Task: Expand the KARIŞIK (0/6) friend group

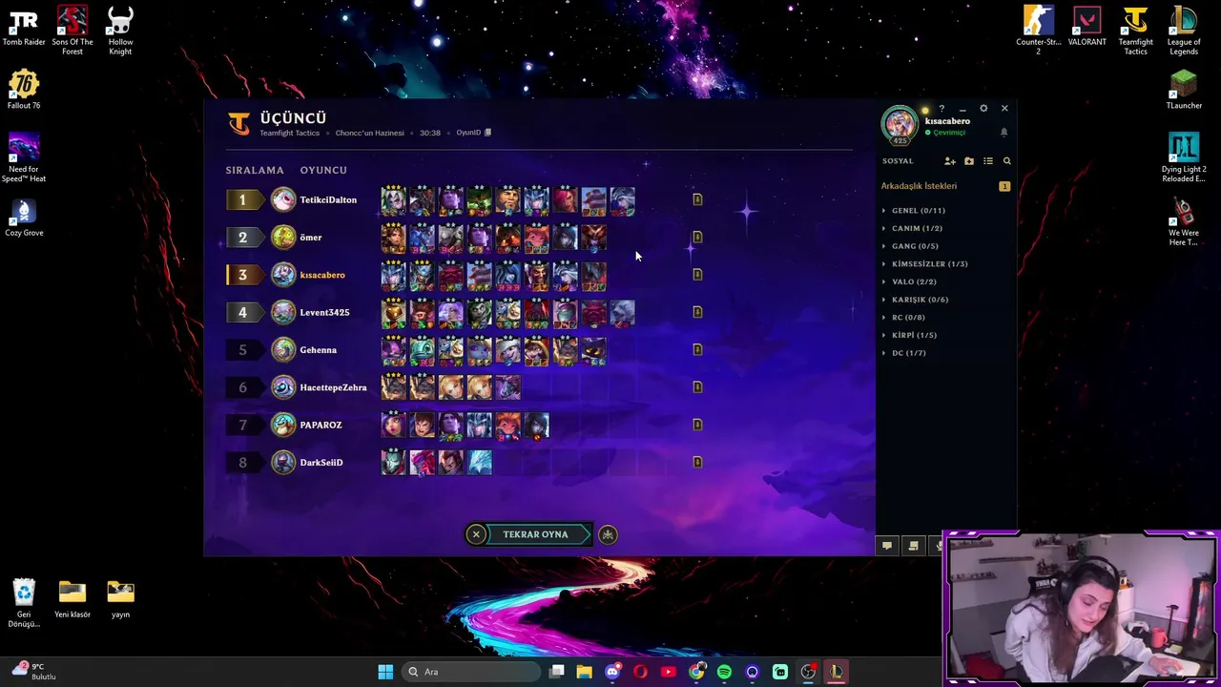Action: [x=914, y=300]
